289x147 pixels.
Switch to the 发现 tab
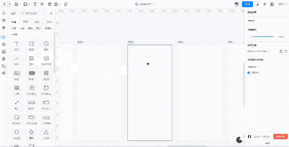point(49,22)
